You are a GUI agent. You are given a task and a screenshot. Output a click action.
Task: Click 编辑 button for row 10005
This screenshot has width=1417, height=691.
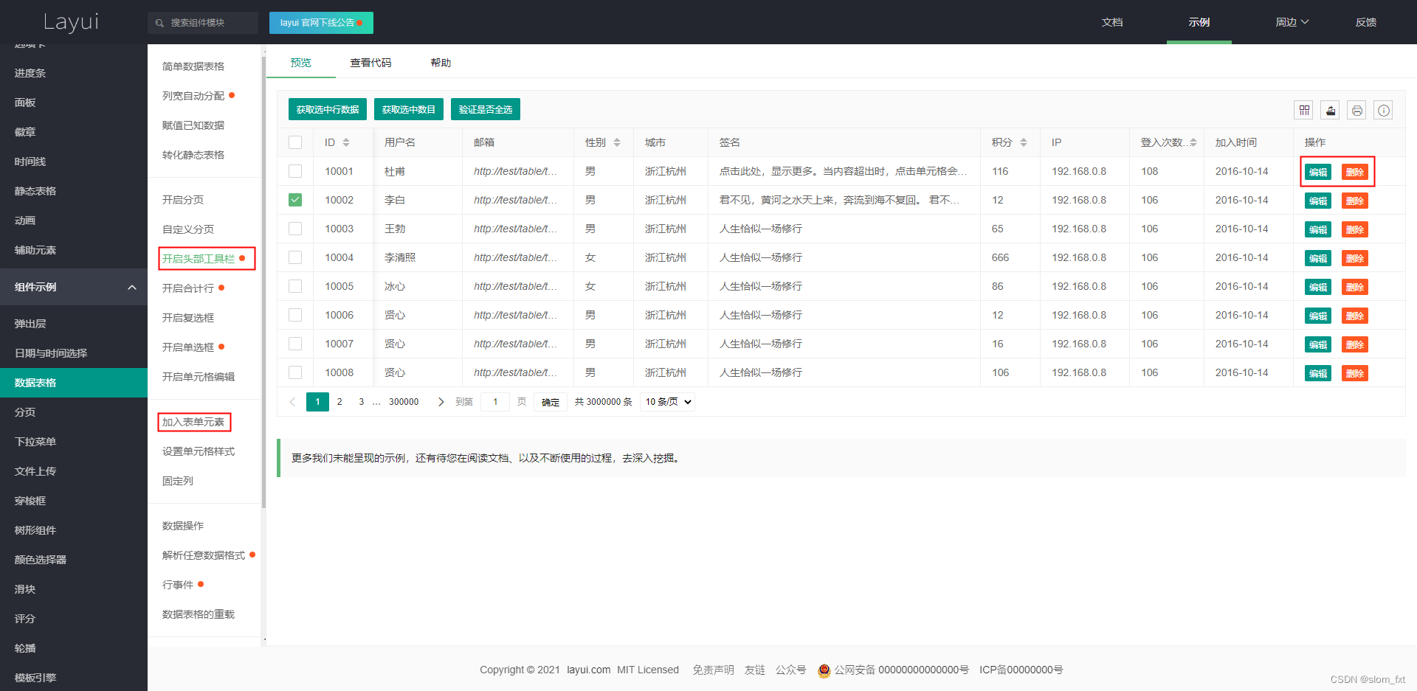[1318, 287]
